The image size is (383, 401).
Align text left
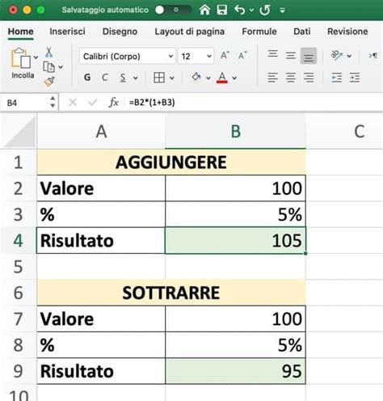pyautogui.click(x=272, y=78)
